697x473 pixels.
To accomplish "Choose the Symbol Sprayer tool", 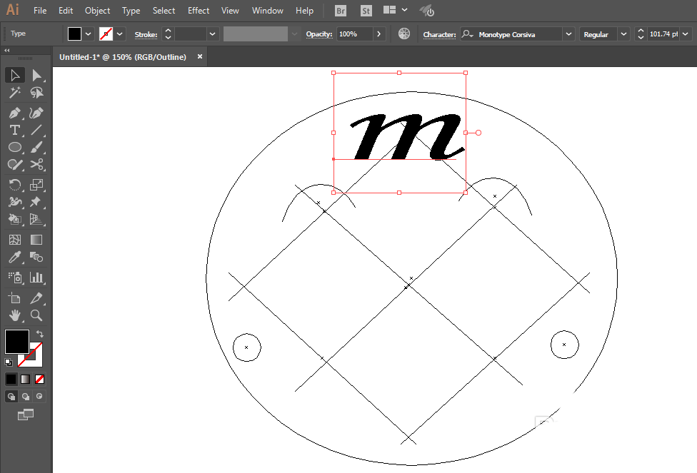I will 15,278.
